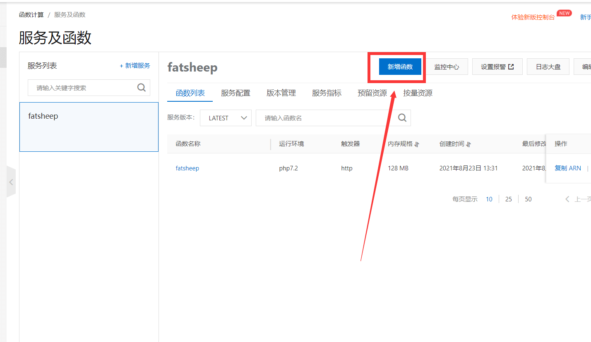591x342 pixels.
Task: Click the 新增函数 button
Action: (x=400, y=67)
